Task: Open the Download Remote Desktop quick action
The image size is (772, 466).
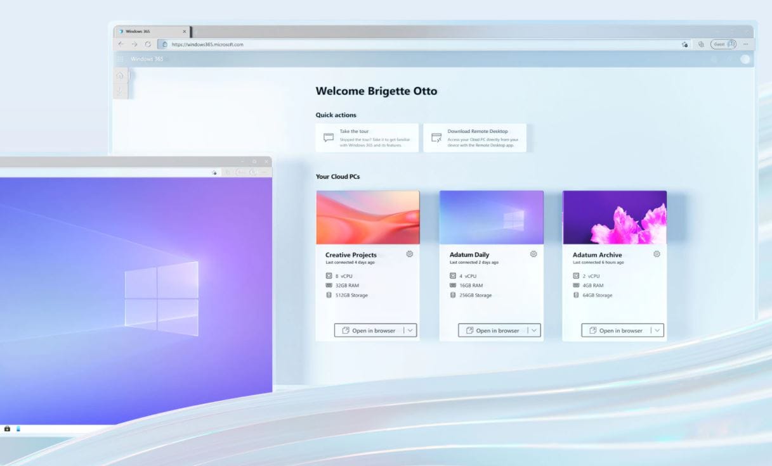Action: click(x=475, y=137)
